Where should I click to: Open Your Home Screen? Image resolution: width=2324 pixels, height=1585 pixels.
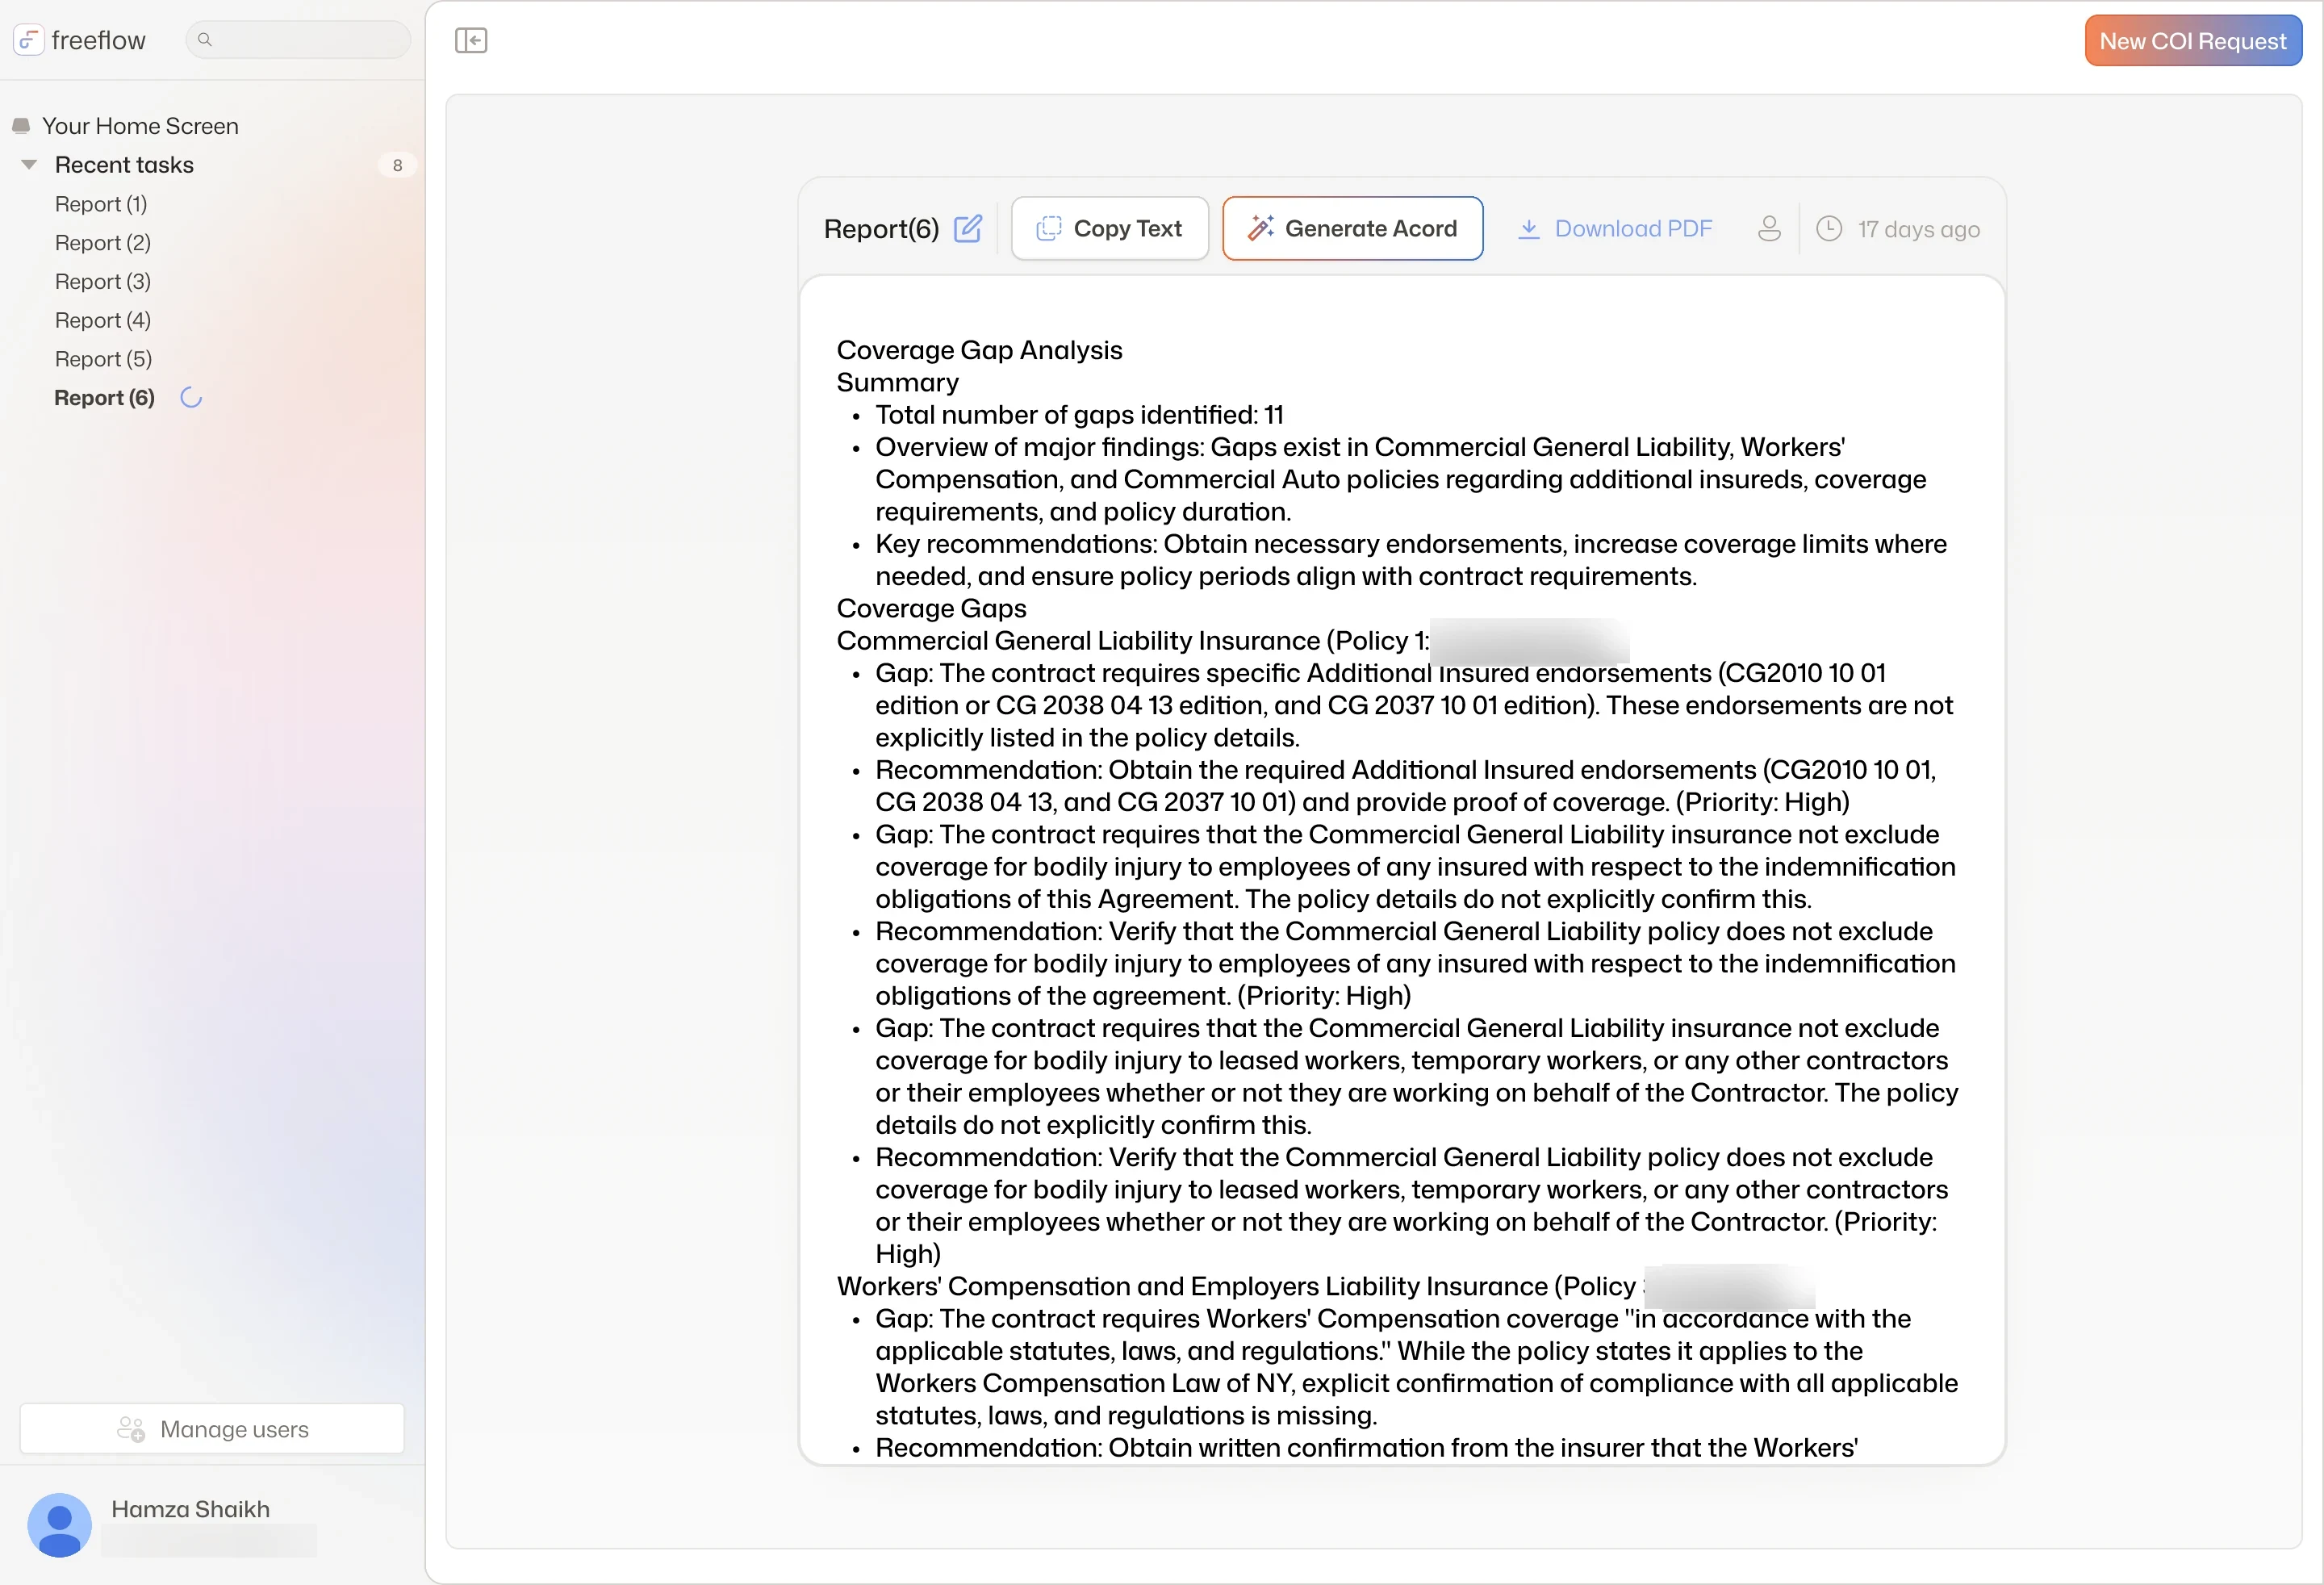(140, 126)
